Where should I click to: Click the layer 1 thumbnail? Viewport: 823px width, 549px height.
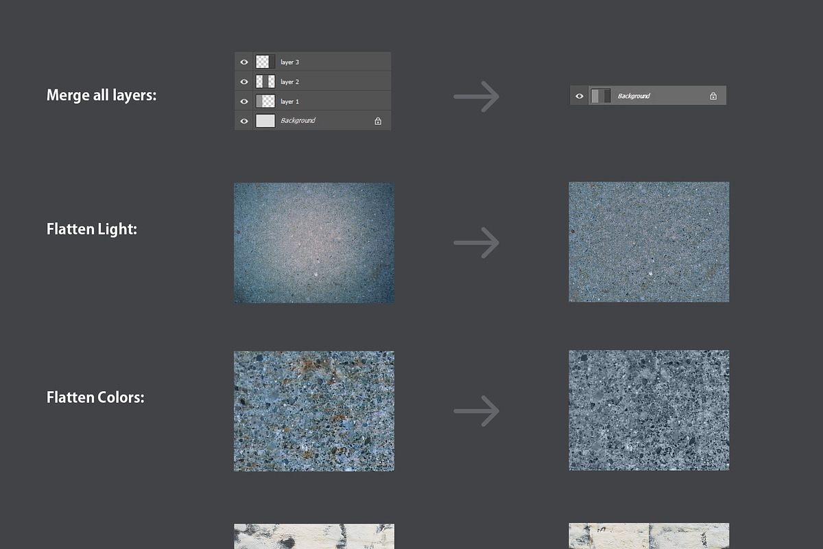click(265, 102)
